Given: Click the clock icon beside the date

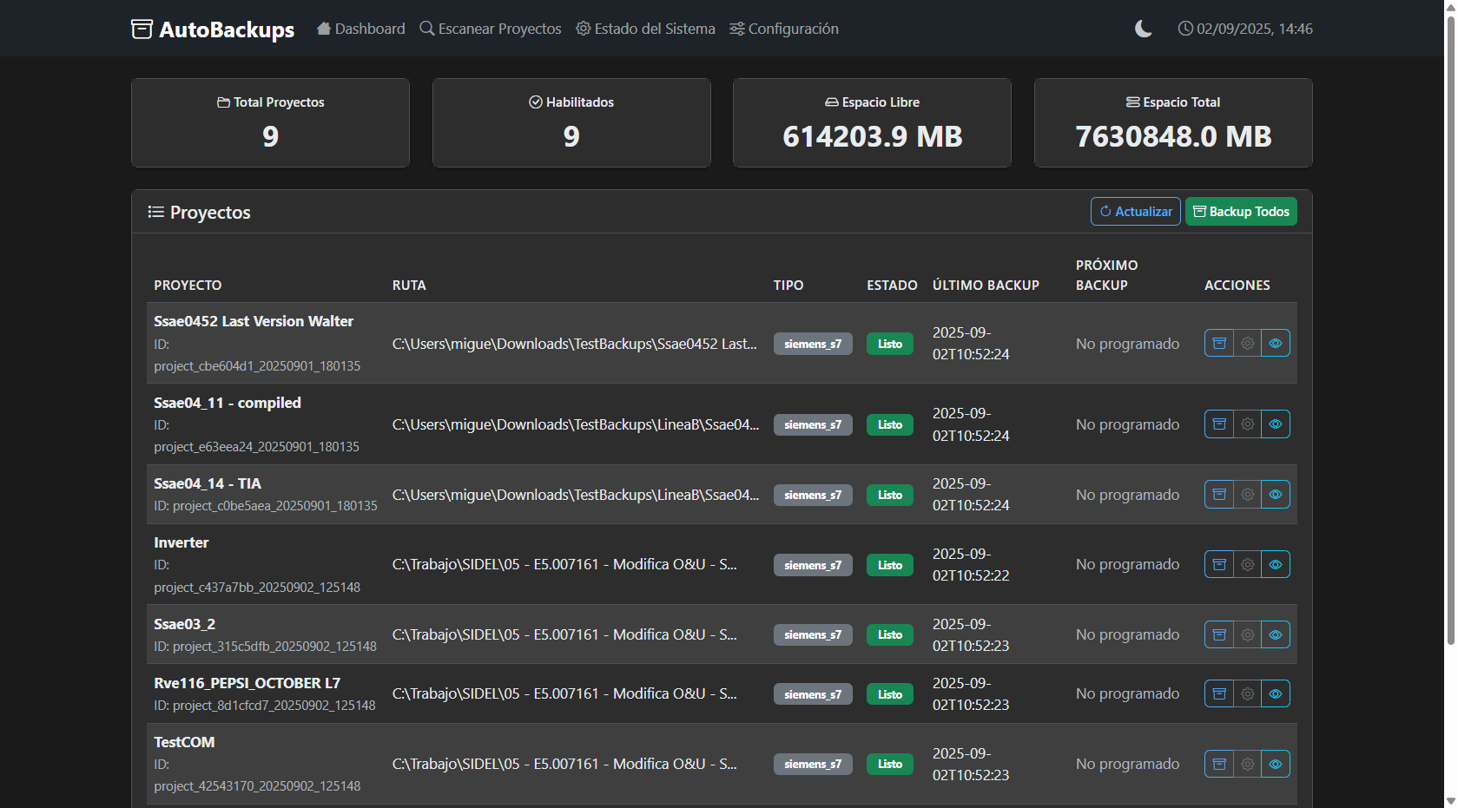Looking at the screenshot, I should (x=1185, y=29).
